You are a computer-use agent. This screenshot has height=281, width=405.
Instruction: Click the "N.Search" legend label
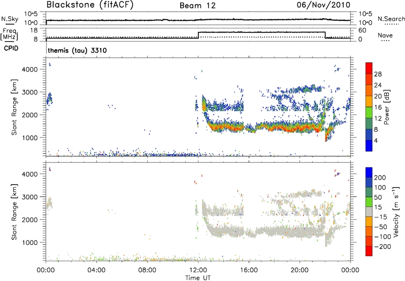(x=391, y=19)
